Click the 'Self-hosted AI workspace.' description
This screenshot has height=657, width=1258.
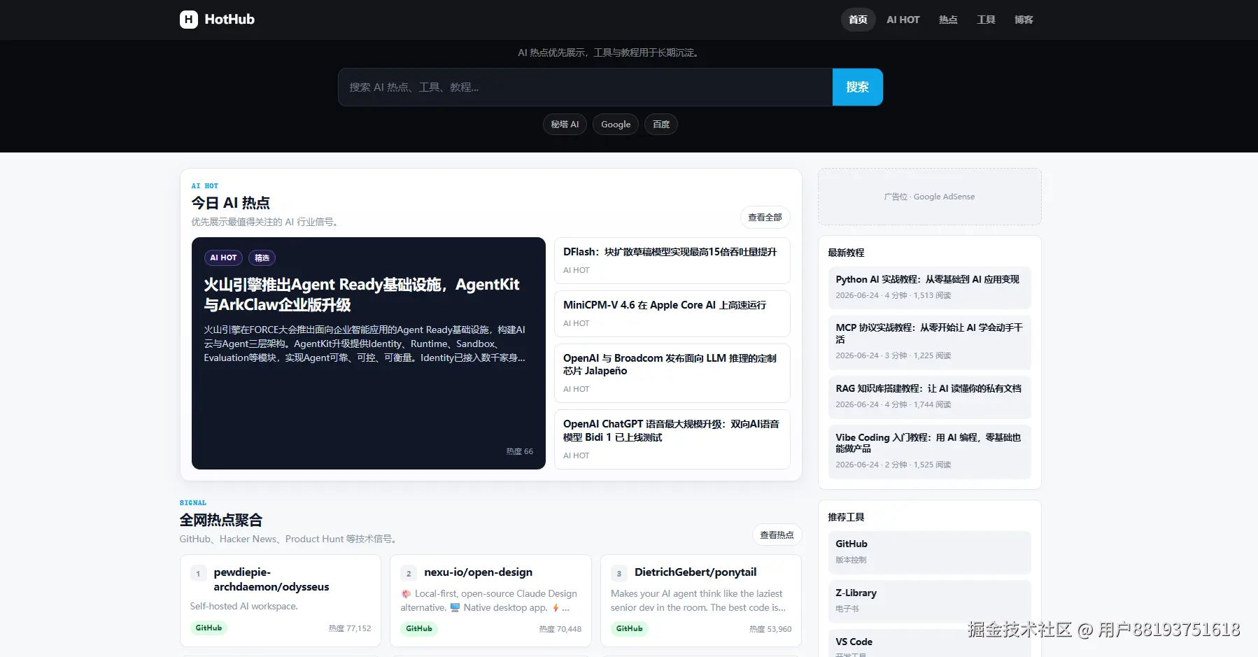[243, 606]
